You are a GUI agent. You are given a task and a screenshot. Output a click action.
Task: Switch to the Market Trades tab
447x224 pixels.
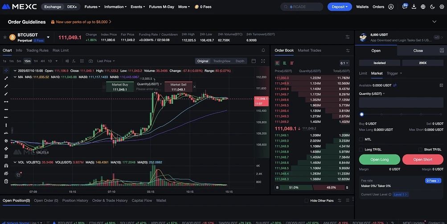point(309,50)
